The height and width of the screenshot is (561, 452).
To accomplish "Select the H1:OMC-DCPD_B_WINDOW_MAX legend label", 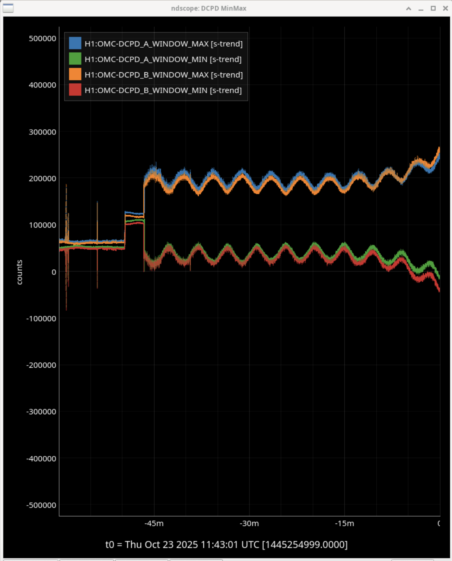I will [163, 75].
